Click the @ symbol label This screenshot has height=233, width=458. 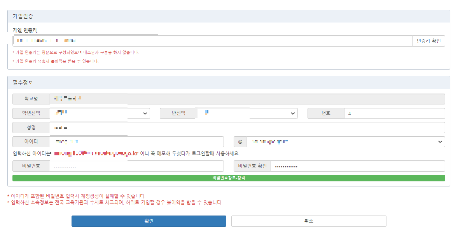[x=240, y=141]
